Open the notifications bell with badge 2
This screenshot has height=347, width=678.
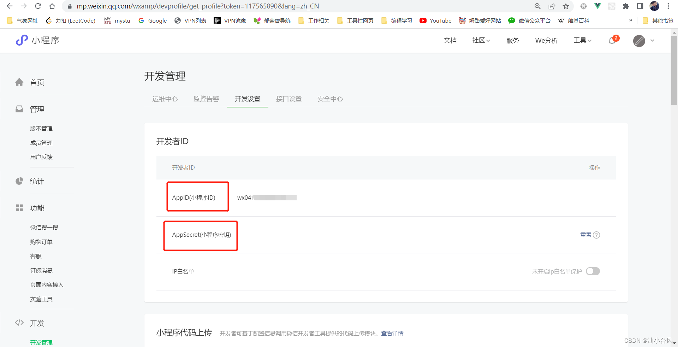[612, 41]
